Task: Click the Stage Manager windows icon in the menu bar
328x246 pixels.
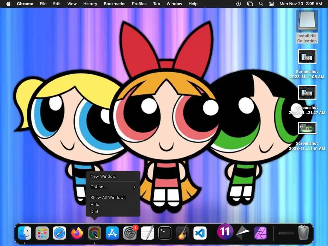Action: point(250,4)
